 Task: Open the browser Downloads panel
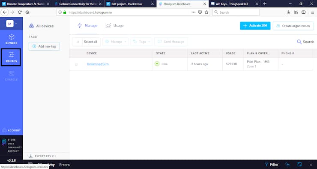[288, 12]
